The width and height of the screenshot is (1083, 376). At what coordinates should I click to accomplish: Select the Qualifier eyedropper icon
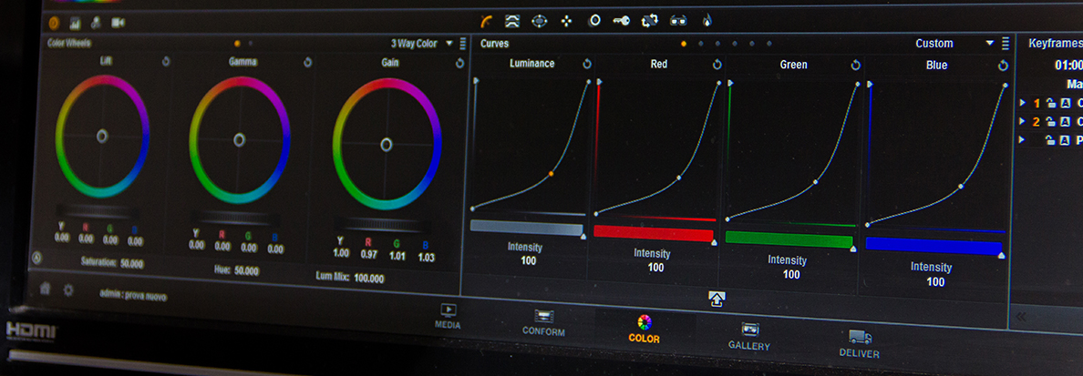click(512, 20)
